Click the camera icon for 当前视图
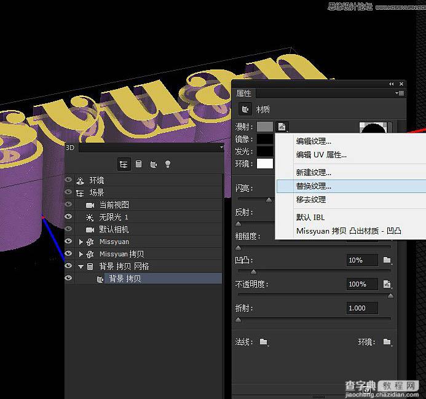 [x=90, y=205]
